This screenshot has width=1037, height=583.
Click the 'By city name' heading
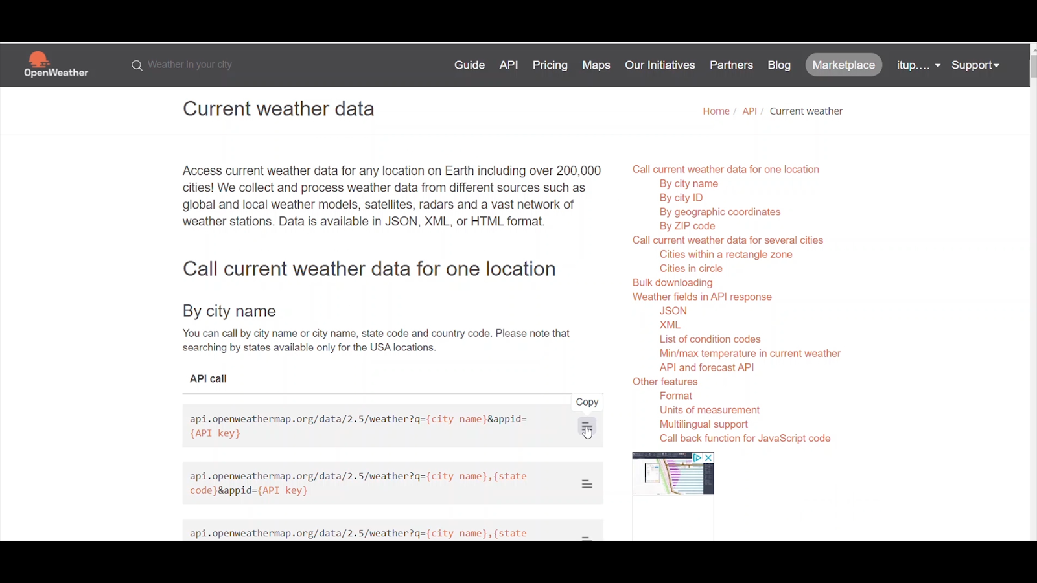coord(229,312)
